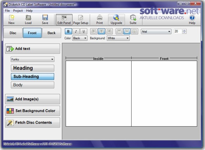Image resolution: width=205 pixels, height=150 pixels.
Task: Click the font size field showing 20
Action: click(178, 31)
